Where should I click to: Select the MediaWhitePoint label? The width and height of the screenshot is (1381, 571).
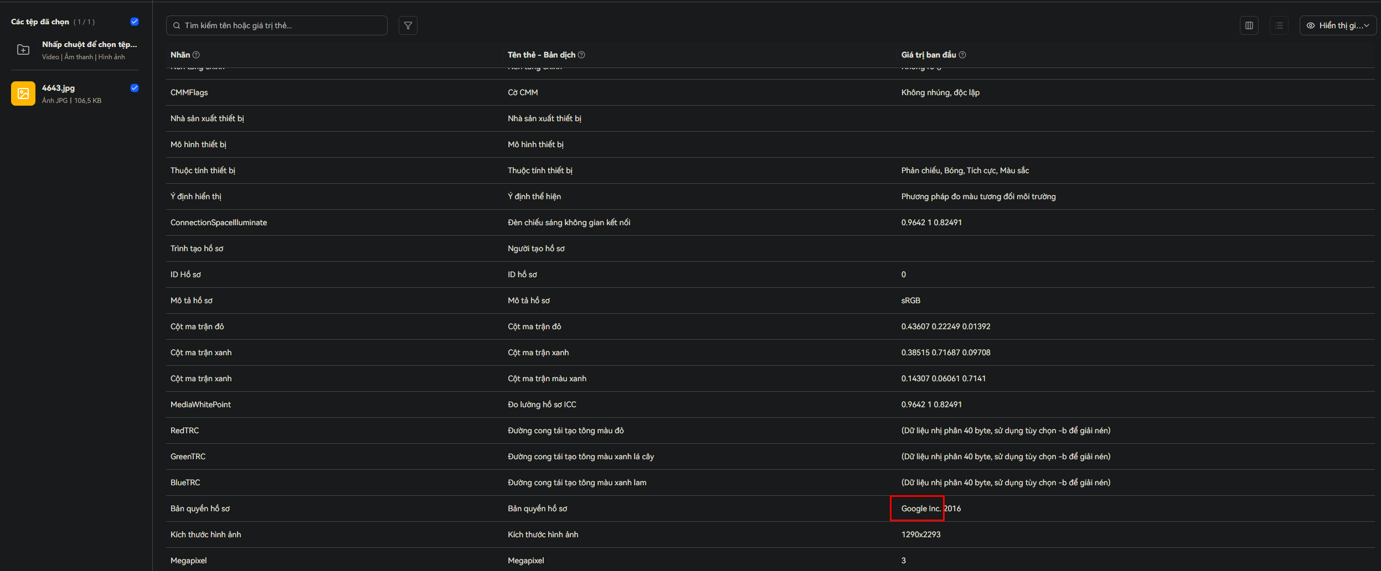tap(200, 404)
